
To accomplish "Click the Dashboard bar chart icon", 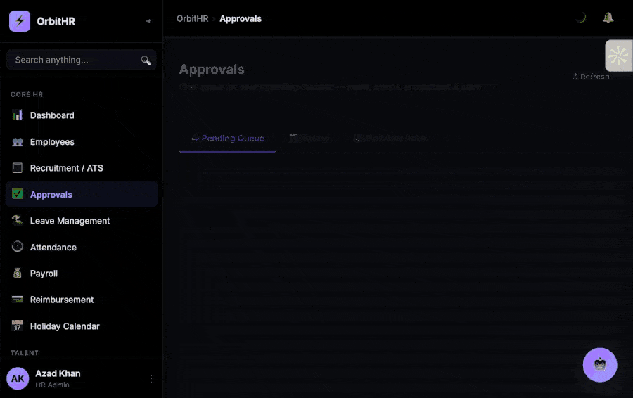I will (x=18, y=115).
